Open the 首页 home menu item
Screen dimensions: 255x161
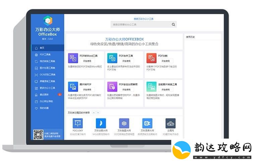[48, 48]
